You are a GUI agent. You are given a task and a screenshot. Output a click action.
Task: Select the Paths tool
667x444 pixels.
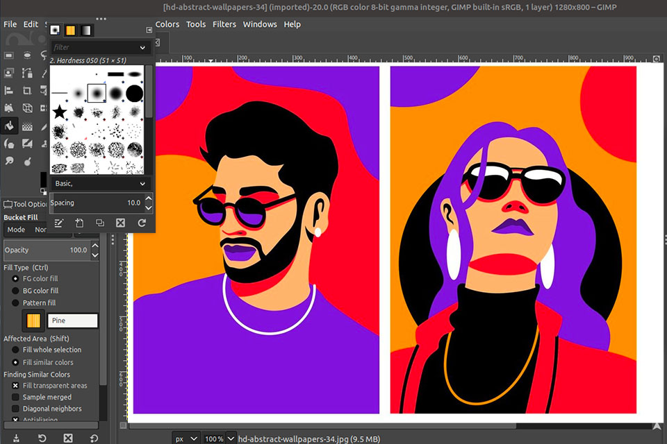[27, 73]
